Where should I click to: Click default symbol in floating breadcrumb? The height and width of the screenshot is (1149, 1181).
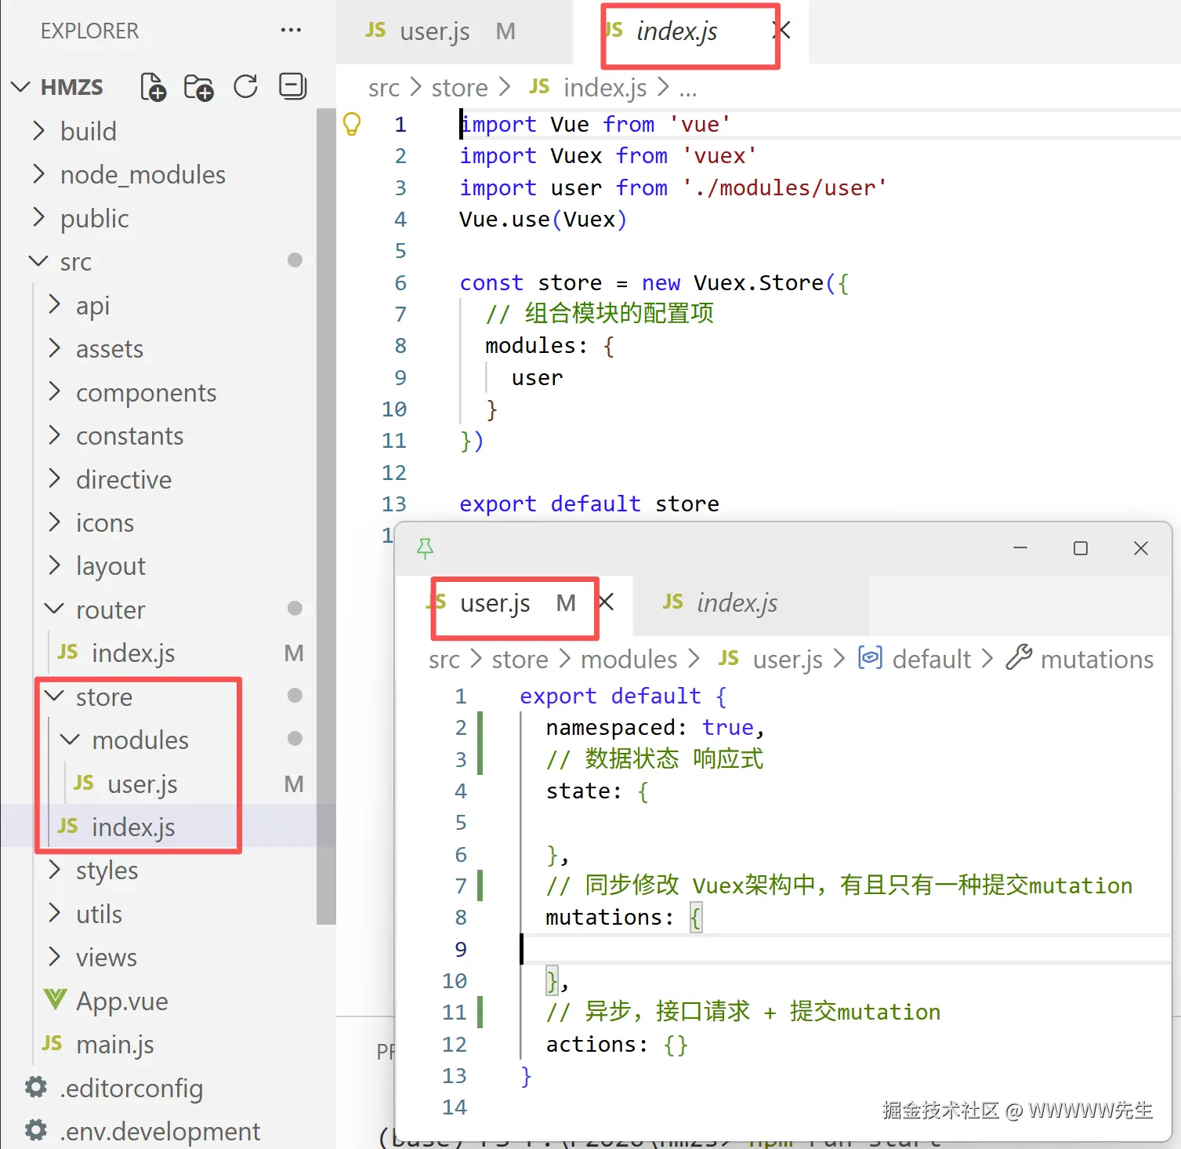pyautogui.click(x=932, y=660)
